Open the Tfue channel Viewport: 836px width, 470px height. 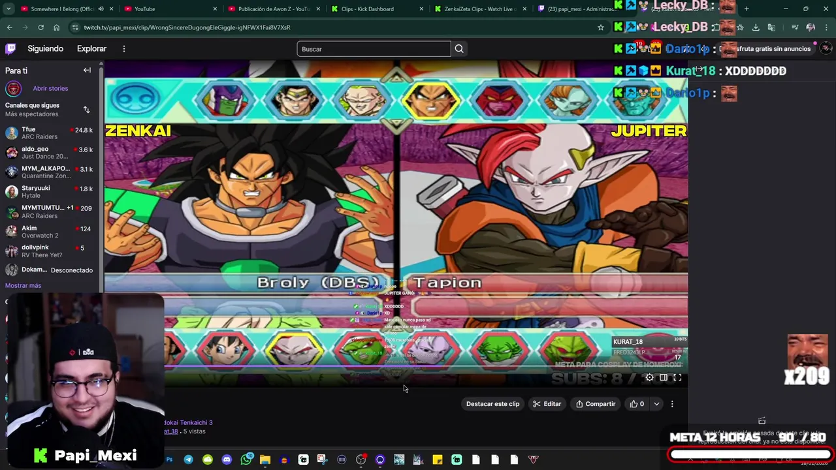pyautogui.click(x=49, y=133)
